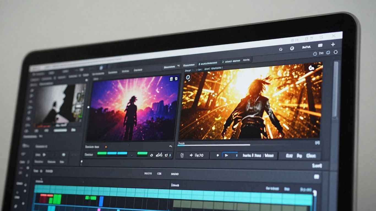
Task: Switch to the rightmost tab above program monitor
Action: (x=246, y=60)
